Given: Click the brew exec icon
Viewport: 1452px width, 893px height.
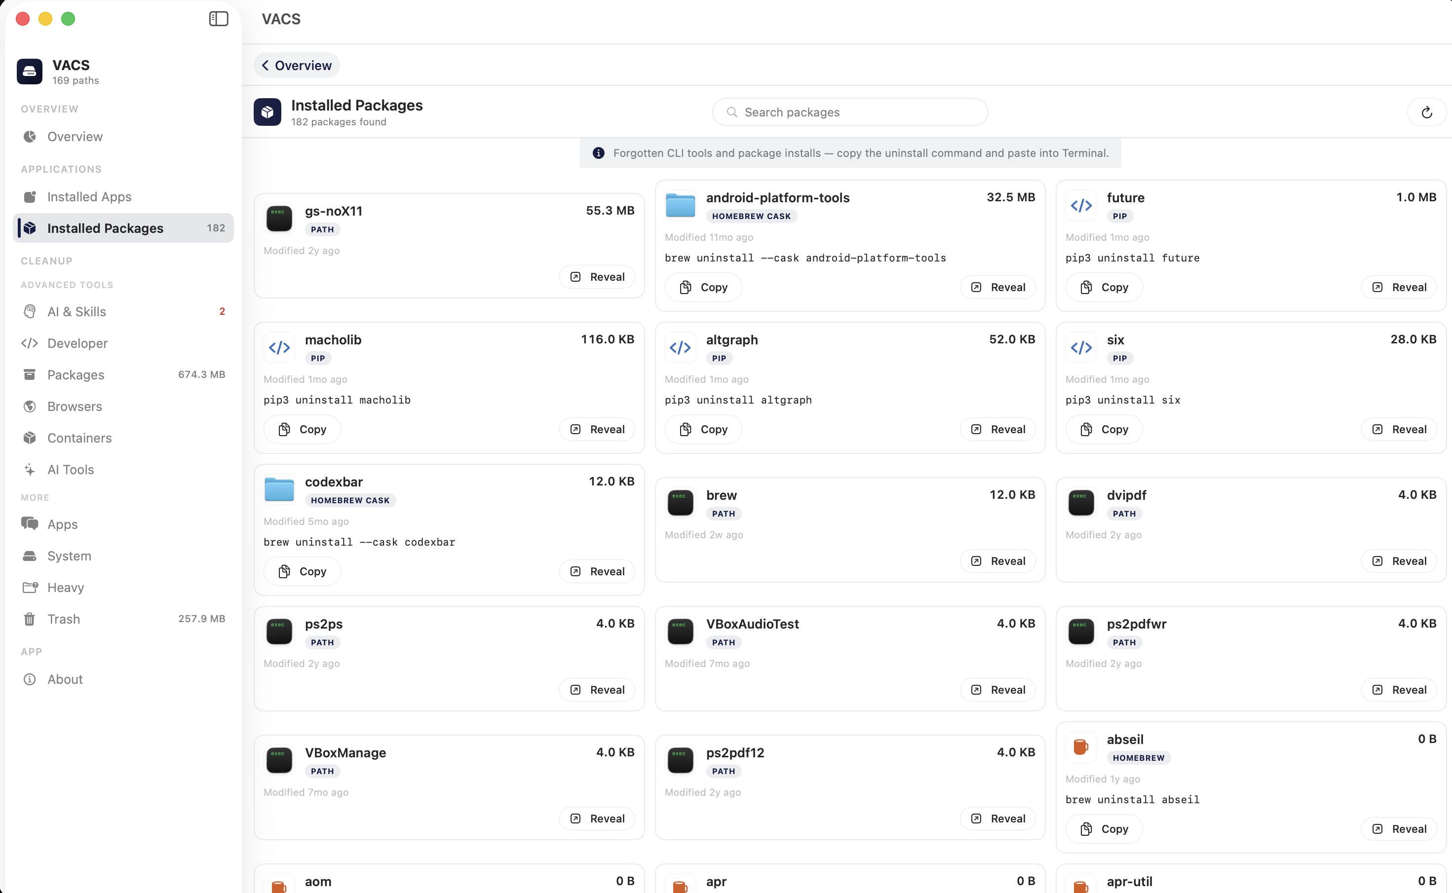Looking at the screenshot, I should pyautogui.click(x=681, y=503).
